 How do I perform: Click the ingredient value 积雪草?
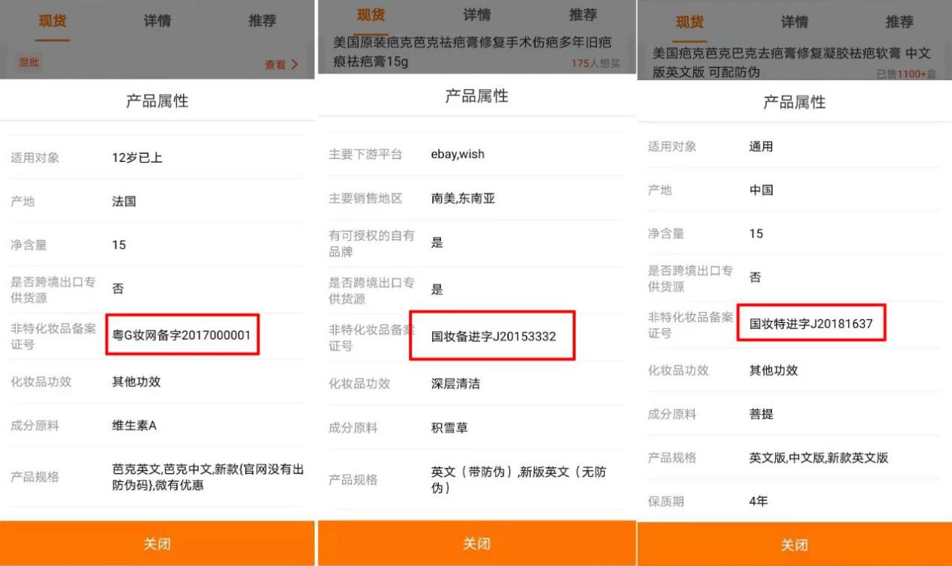(449, 428)
